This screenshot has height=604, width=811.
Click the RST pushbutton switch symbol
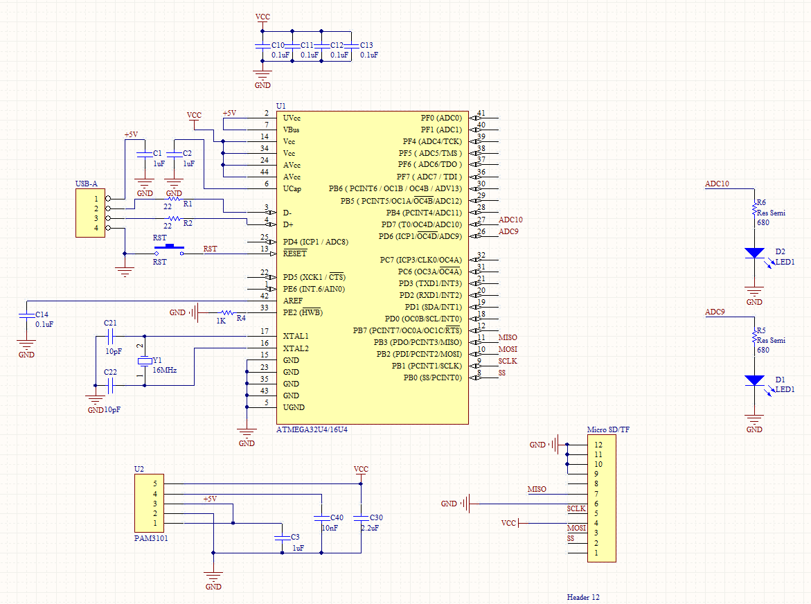168,249
